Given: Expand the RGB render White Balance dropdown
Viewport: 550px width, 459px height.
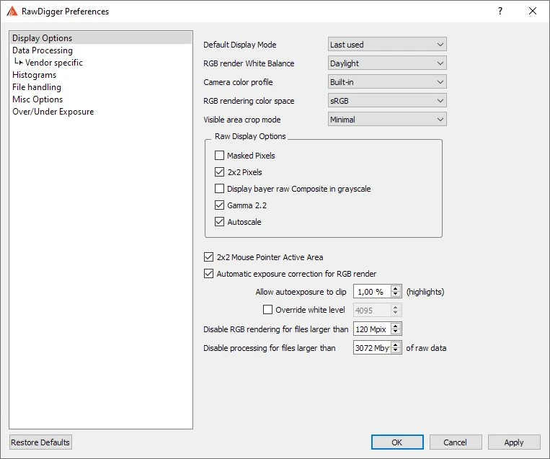Looking at the screenshot, I should coord(387,63).
